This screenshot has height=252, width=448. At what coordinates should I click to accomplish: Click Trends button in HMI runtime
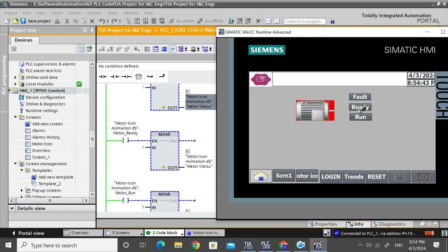tap(354, 177)
